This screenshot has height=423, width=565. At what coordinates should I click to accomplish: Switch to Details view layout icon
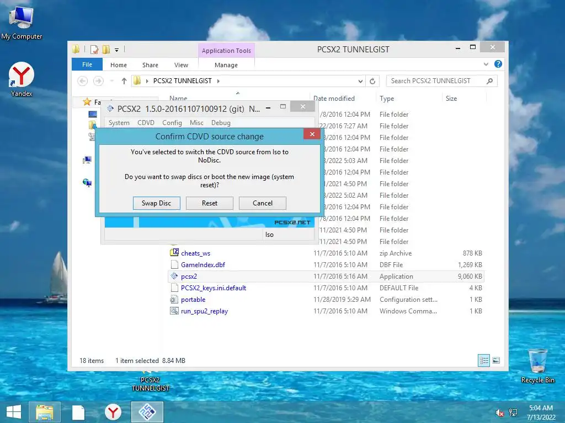click(x=484, y=360)
